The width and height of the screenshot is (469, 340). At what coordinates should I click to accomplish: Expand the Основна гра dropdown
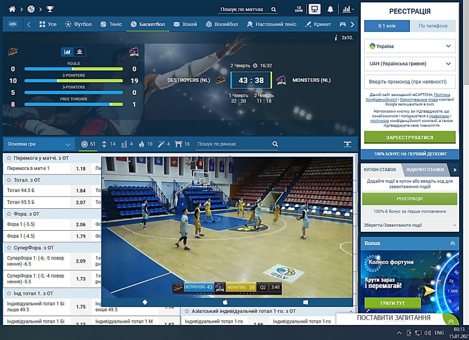(39, 144)
